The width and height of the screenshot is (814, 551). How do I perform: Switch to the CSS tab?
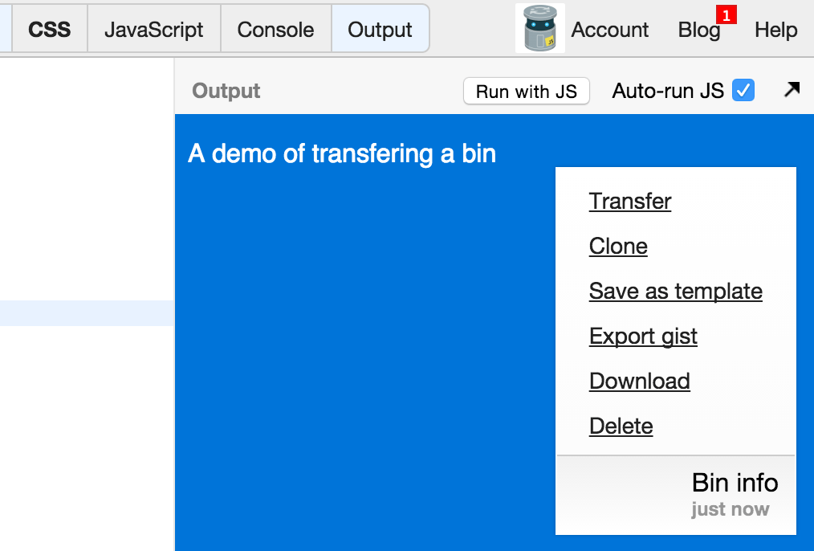tap(49, 28)
